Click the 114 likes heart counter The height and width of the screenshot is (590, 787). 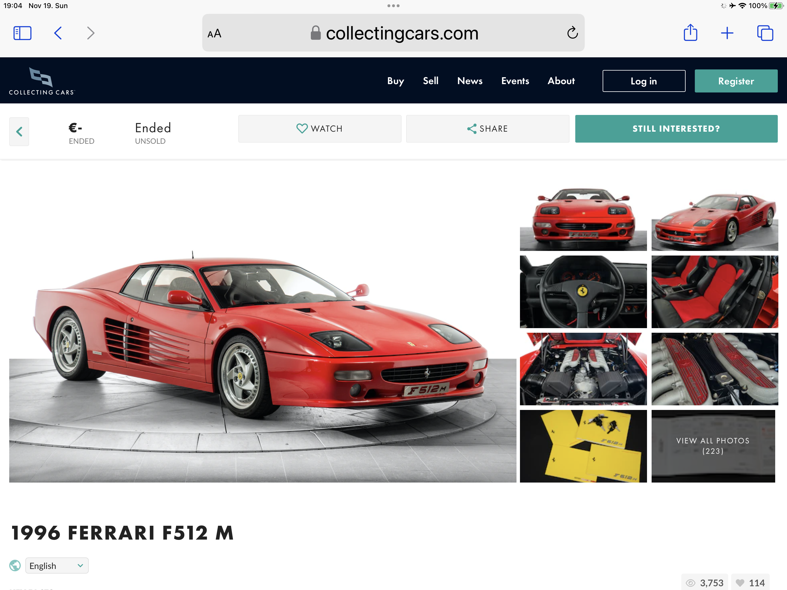click(750, 583)
